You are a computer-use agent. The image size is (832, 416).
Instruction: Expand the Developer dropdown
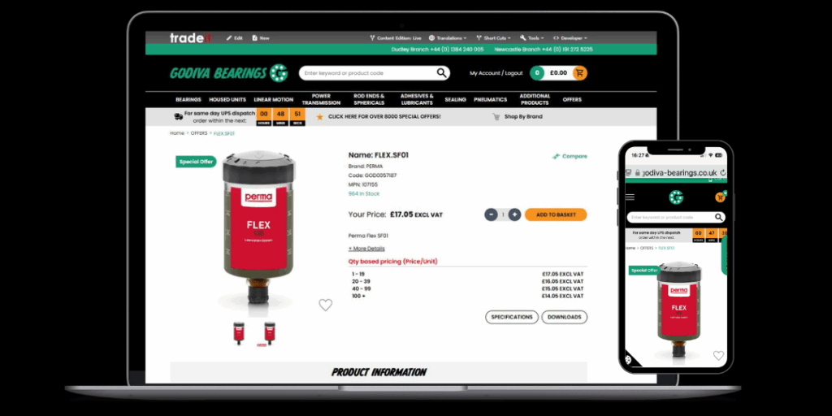point(570,38)
